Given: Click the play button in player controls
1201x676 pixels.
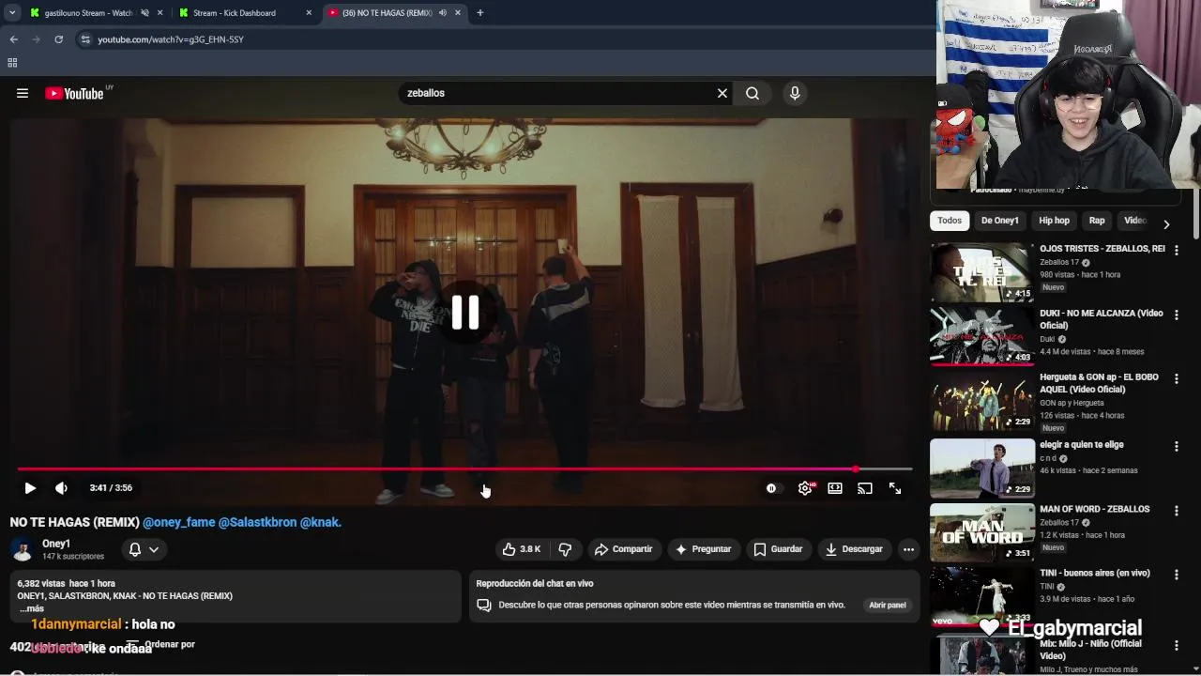Looking at the screenshot, I should coord(30,488).
